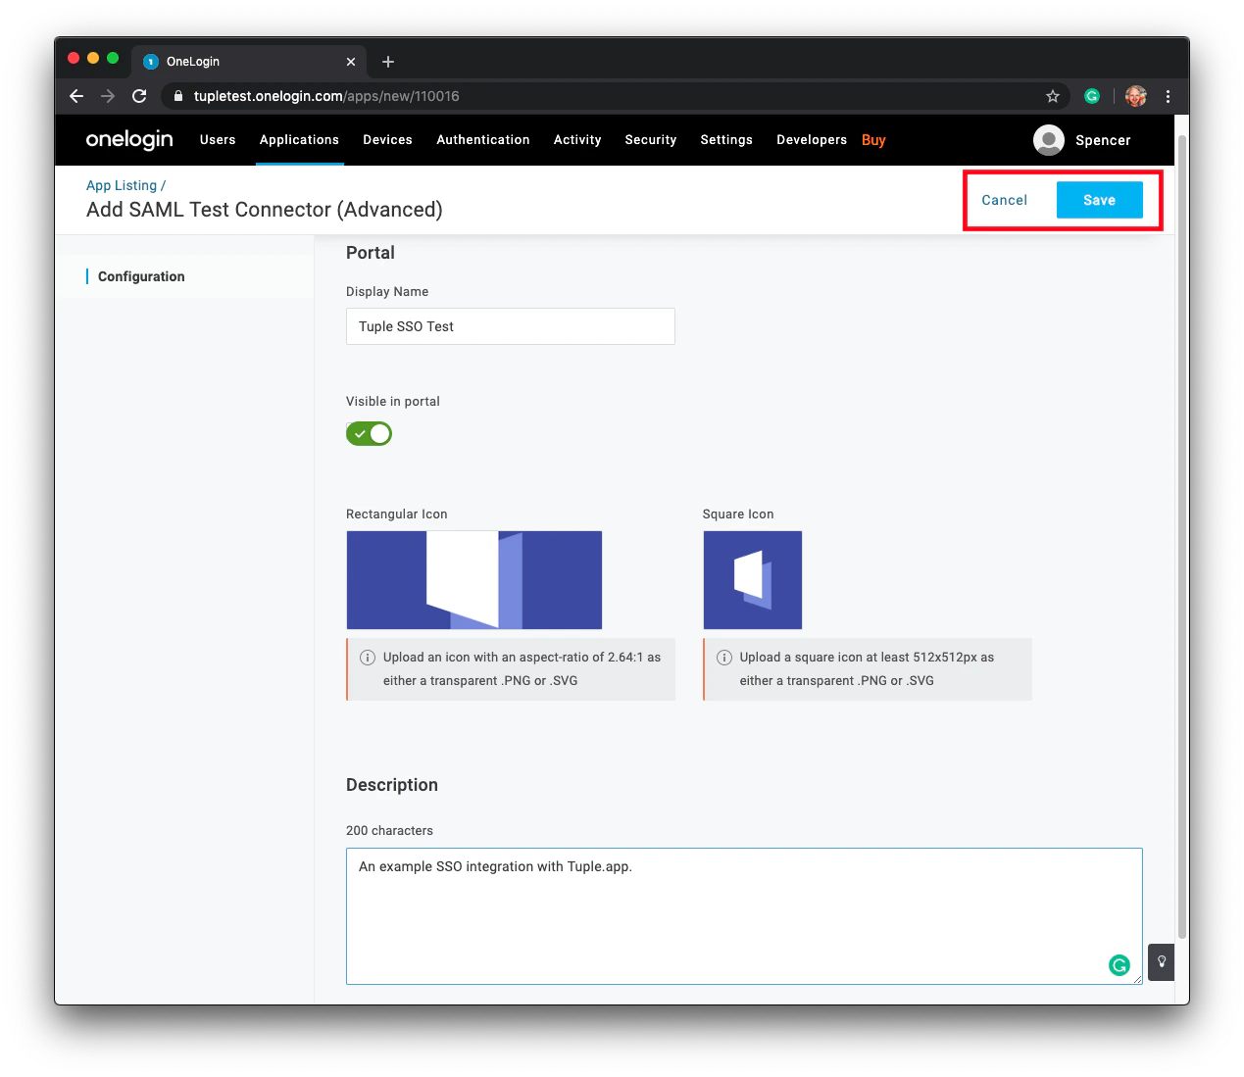Image resolution: width=1244 pixels, height=1077 pixels.
Task: Open the Chrome three-dot menu
Action: pos(1168,96)
